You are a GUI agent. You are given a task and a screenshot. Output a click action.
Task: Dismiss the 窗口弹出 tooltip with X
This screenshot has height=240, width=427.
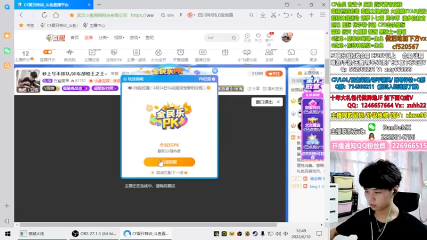click(278, 102)
